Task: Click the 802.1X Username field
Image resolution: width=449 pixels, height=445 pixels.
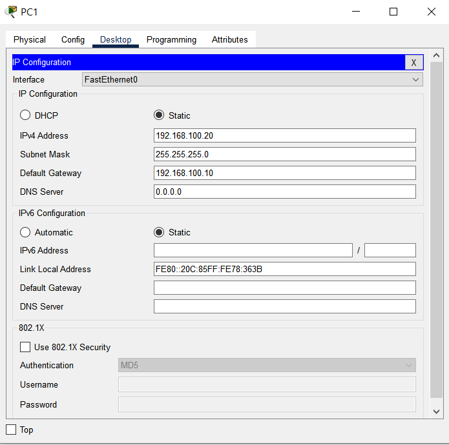Action: click(267, 384)
